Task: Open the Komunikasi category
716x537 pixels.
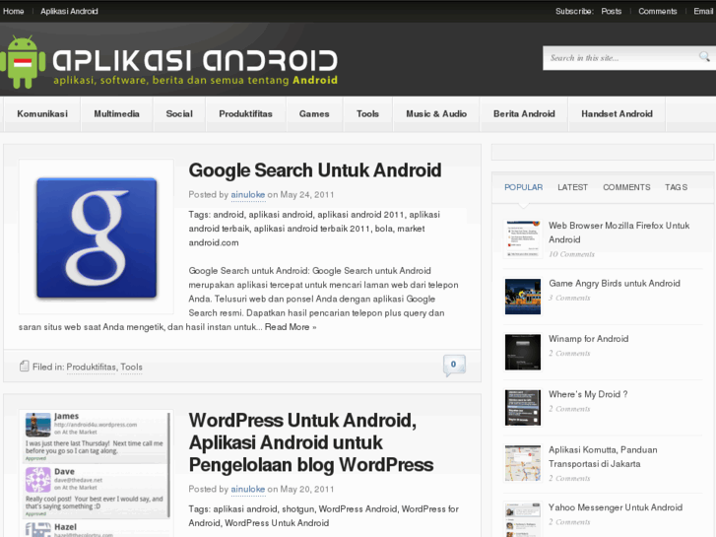Action: (42, 113)
